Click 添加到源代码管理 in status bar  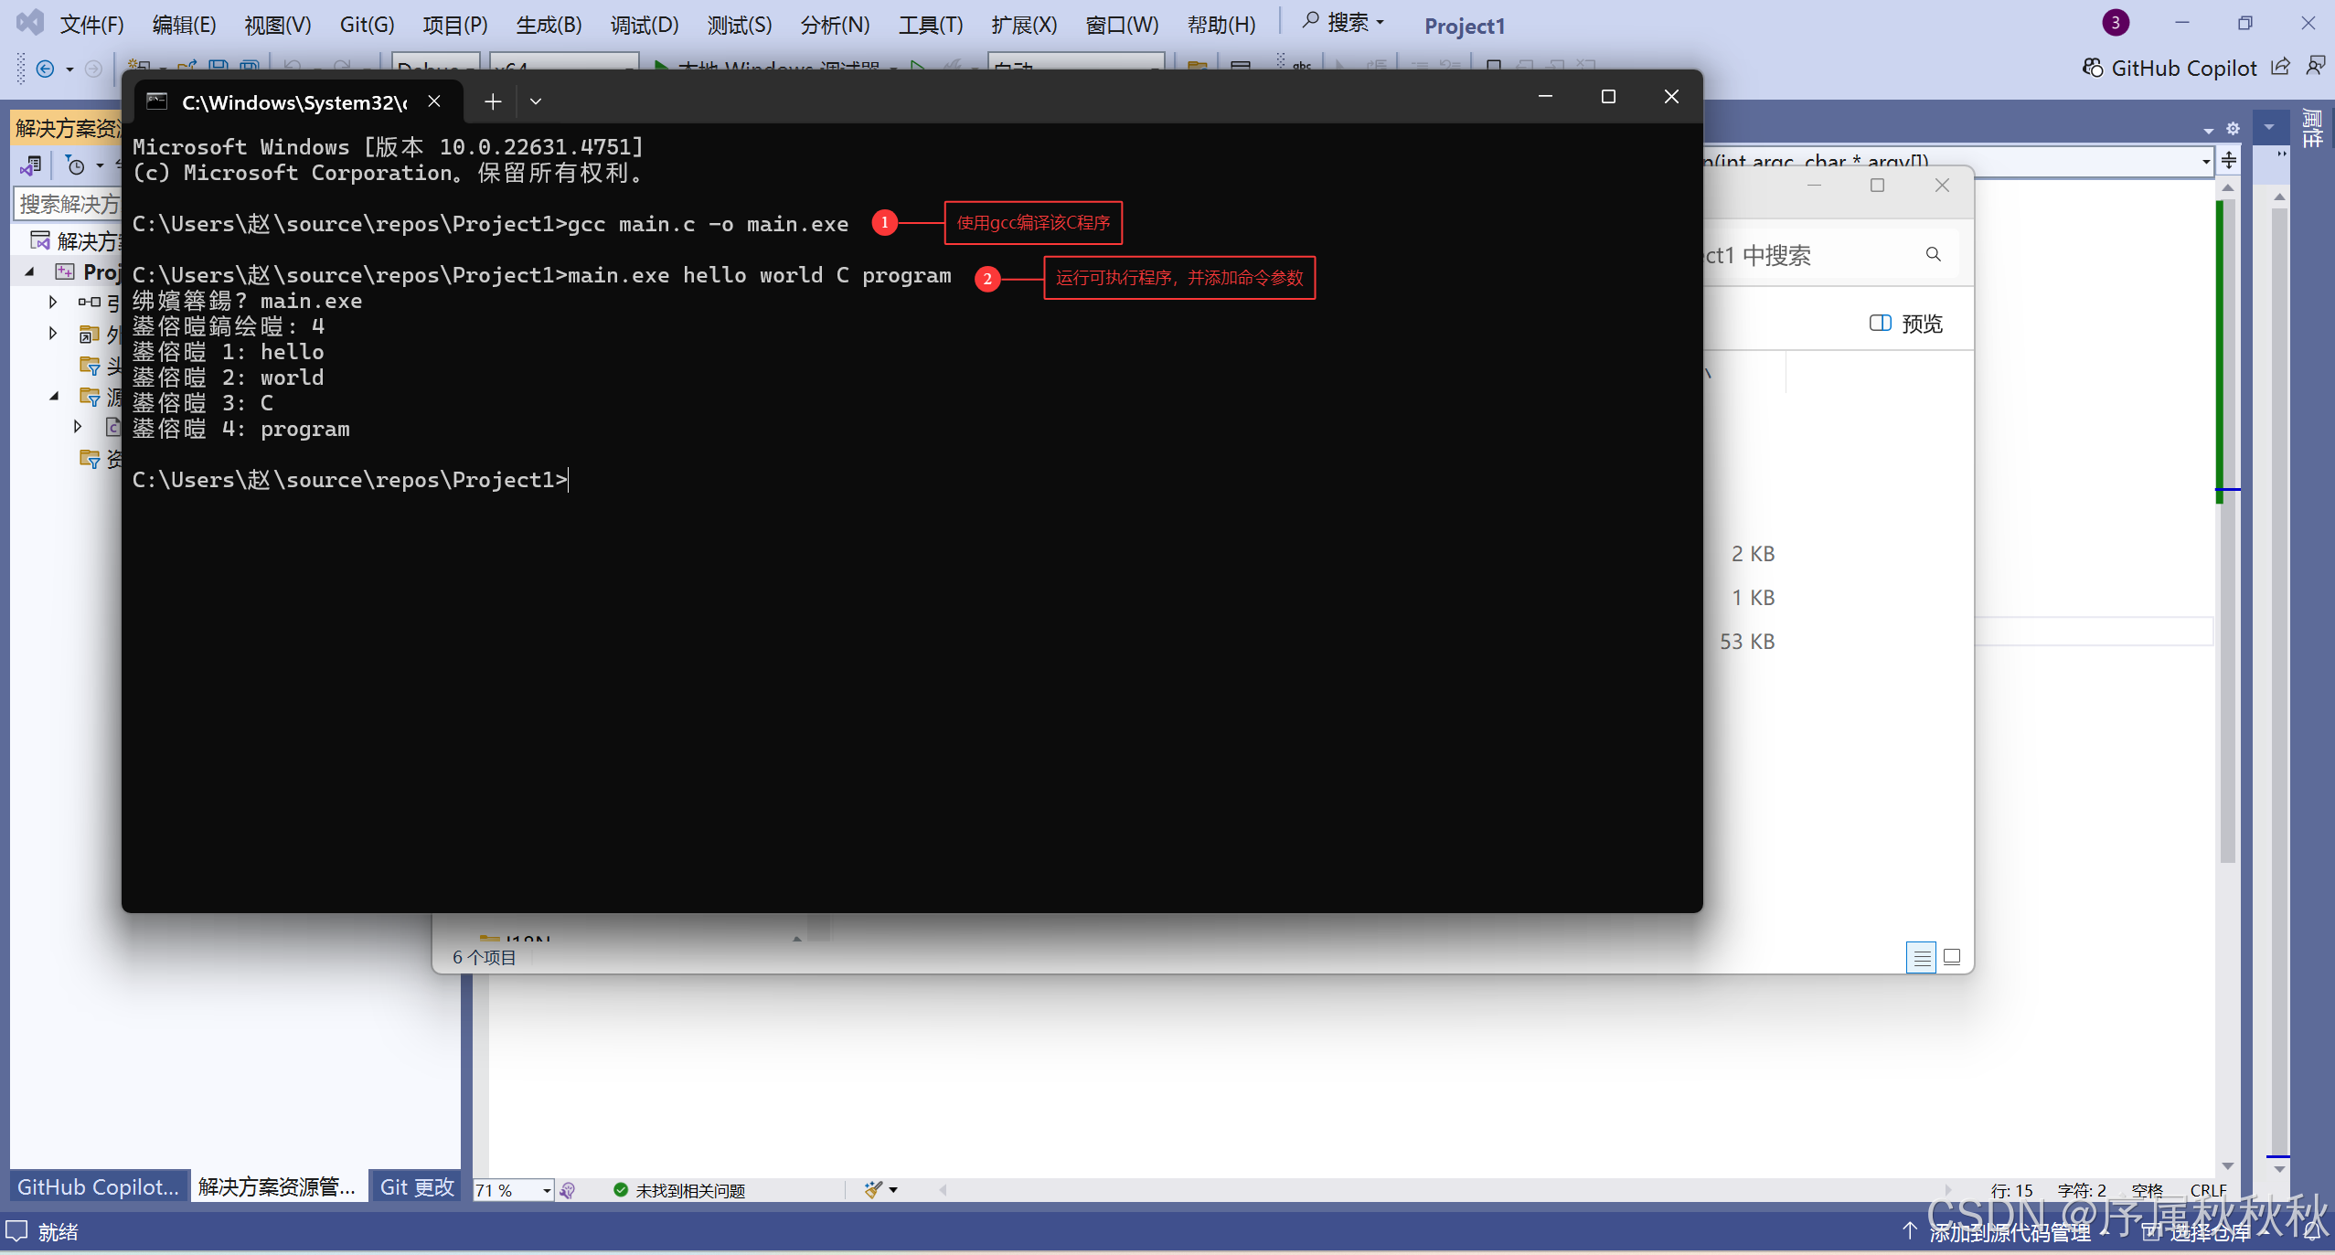click(x=2009, y=1232)
